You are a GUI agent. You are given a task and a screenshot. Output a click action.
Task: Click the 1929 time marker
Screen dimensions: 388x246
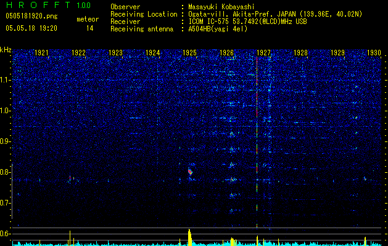[x=337, y=53]
